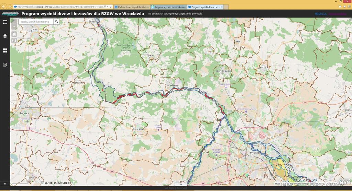This screenshot has height=191, width=352.
Task: Open browser Tools gear icon
Action: (349, 7)
